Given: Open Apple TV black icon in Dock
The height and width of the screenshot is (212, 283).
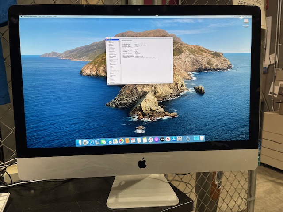Looking at the screenshot, I should click(162, 140).
